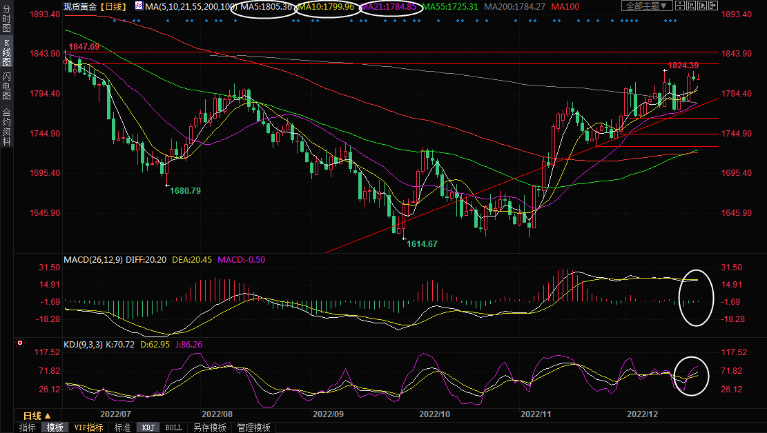Expand the 日线 period selector
Screen dimensions: 767x433
[x=37, y=416]
